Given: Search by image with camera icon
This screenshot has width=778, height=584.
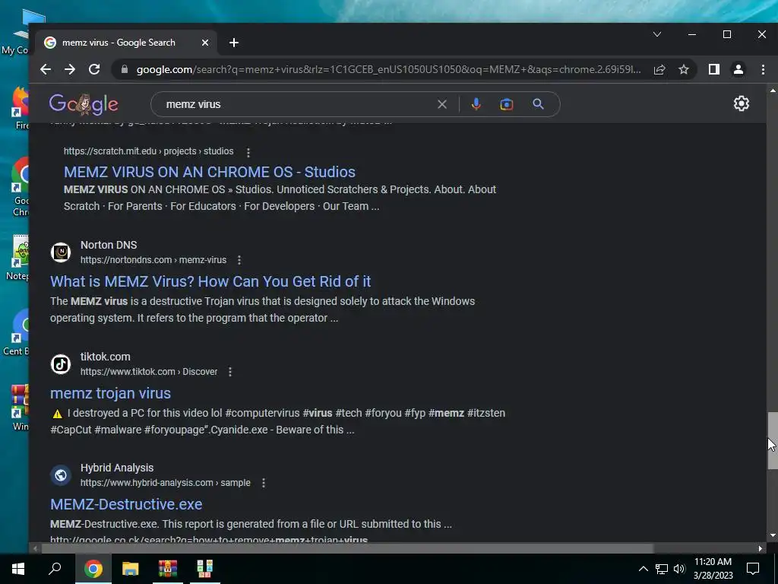Looking at the screenshot, I should (x=507, y=104).
